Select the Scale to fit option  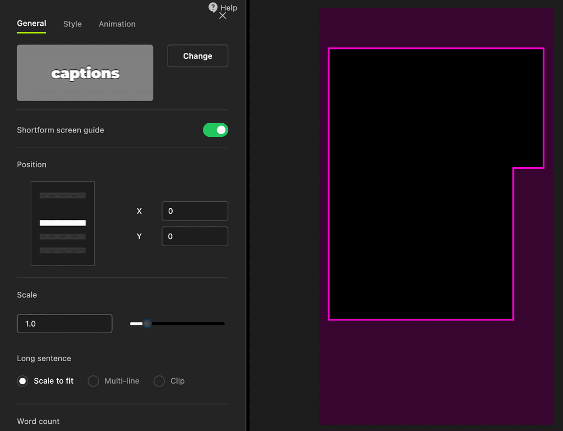point(23,380)
